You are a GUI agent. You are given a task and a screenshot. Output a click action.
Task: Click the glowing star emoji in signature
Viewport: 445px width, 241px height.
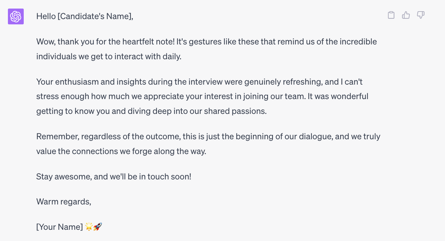pyautogui.click(x=89, y=227)
